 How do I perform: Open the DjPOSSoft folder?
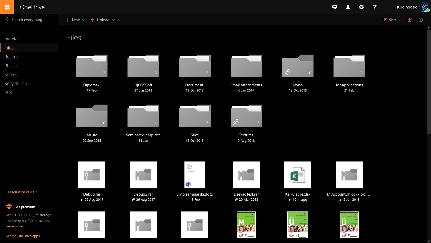(x=143, y=66)
